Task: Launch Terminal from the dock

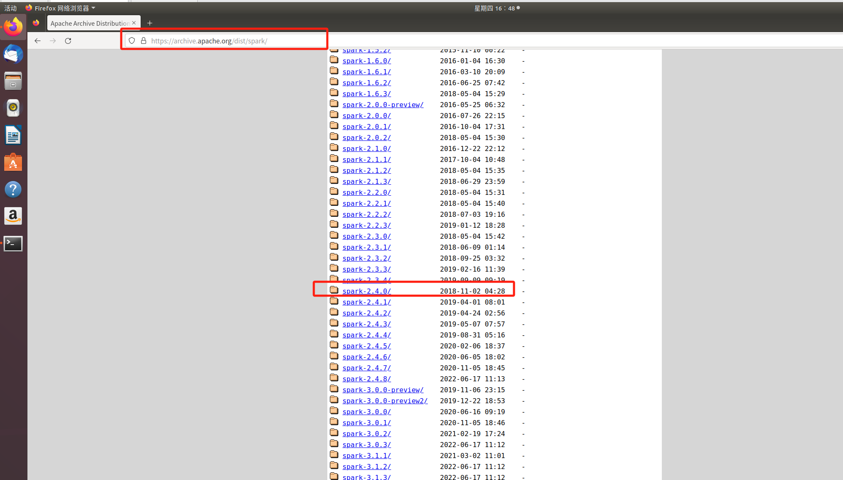Action: [x=13, y=243]
